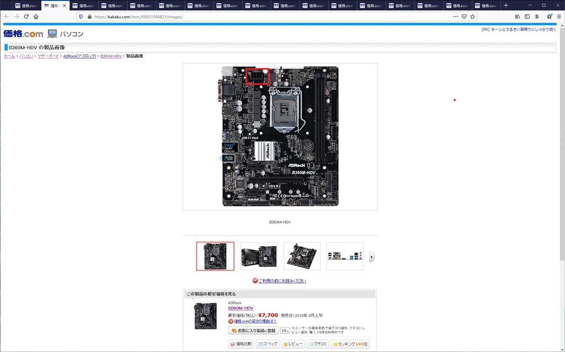Go back using the browser back arrow
Viewport: 565px width, 352px height.
pyautogui.click(x=7, y=17)
